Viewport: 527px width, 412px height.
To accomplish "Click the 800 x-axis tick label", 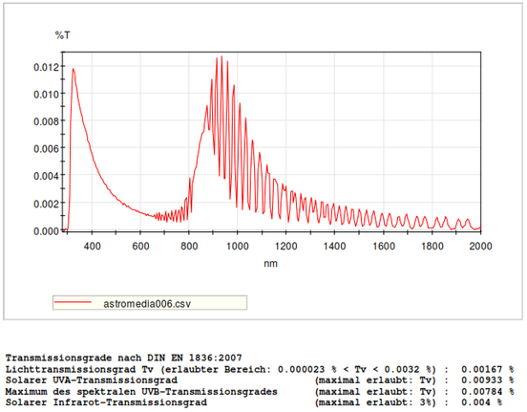I will 189,246.
